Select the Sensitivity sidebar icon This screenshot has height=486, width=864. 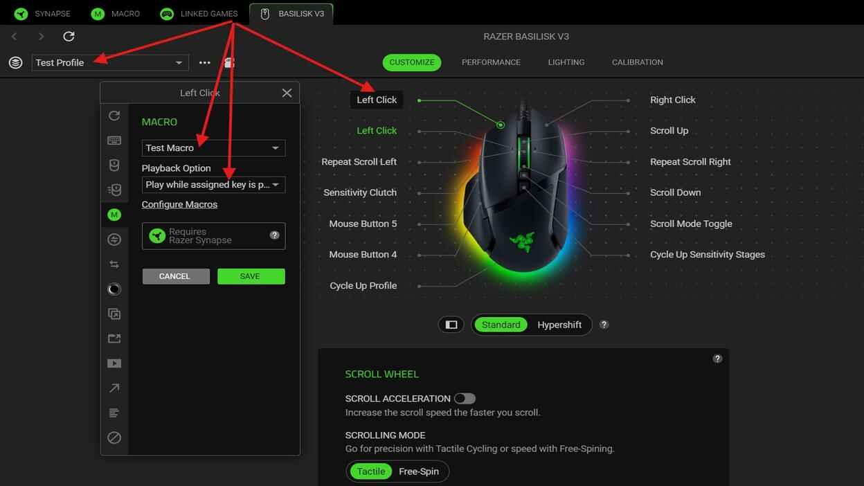pyautogui.click(x=114, y=190)
